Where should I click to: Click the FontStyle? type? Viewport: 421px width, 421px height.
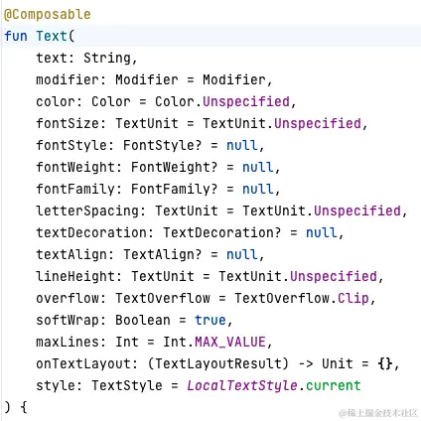coord(162,145)
